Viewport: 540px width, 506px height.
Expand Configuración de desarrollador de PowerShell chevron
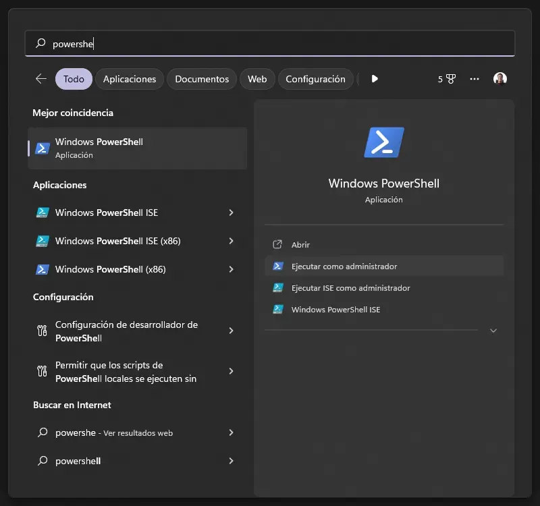(231, 331)
